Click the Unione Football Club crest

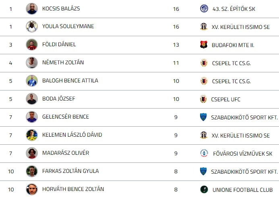coord(204,189)
